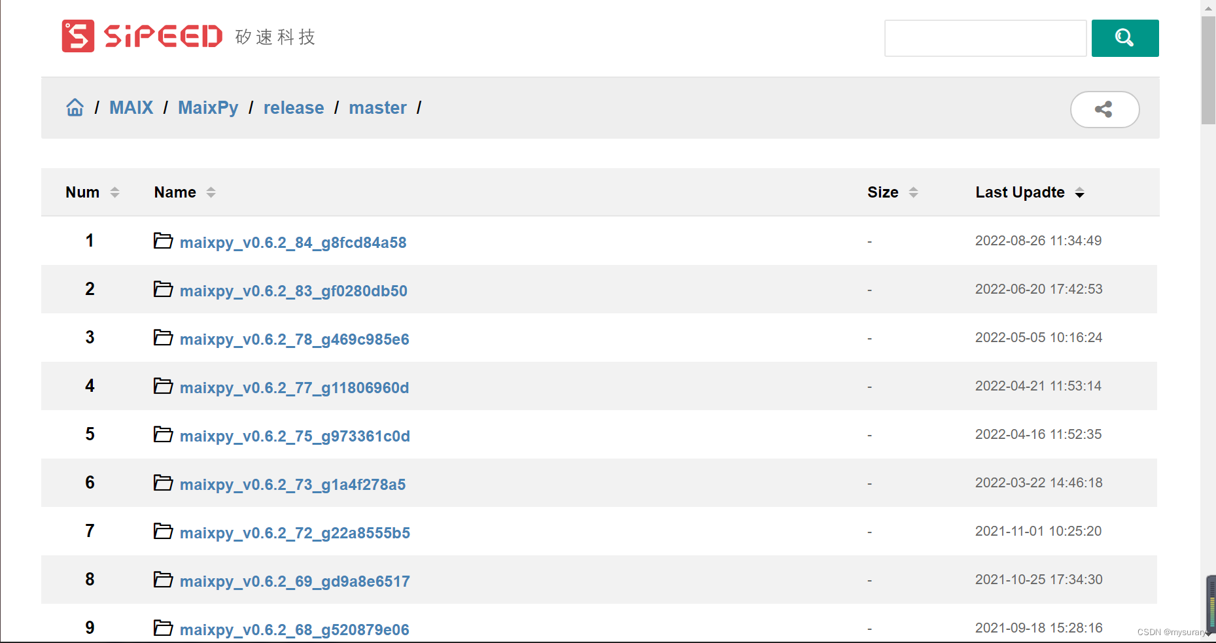Click folder icon for maixpy_v0.6.2_84_g8fcd84a58
Viewport: 1216px width, 643px height.
tap(163, 241)
